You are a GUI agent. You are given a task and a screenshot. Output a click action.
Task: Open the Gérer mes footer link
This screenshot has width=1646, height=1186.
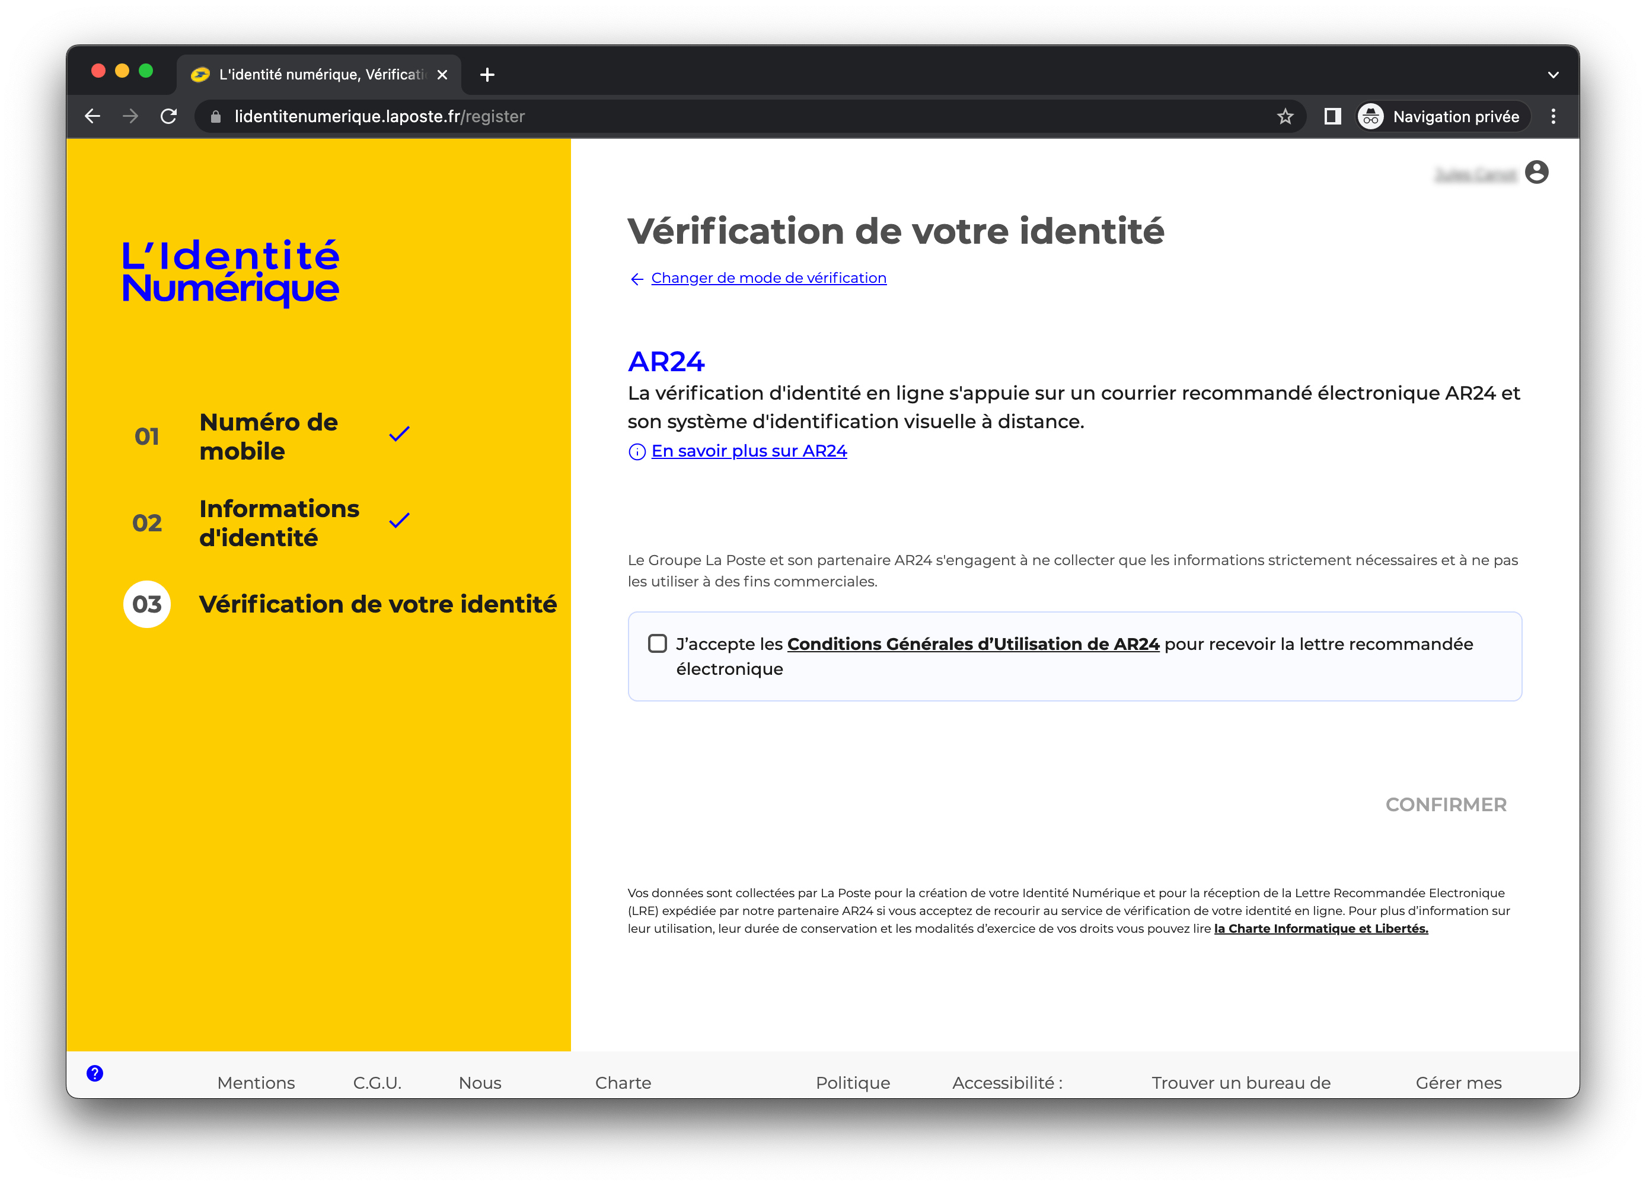tap(1458, 1082)
